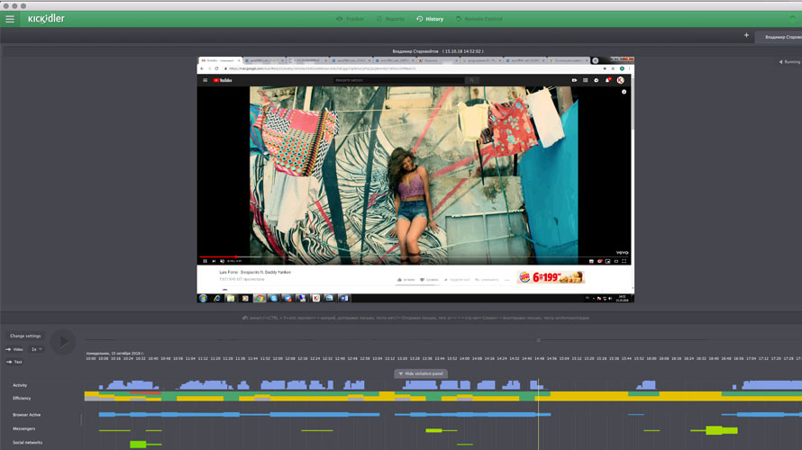The height and width of the screenshot is (450, 802).
Task: Open YouTube upload video camera icon
Action: [x=574, y=80]
